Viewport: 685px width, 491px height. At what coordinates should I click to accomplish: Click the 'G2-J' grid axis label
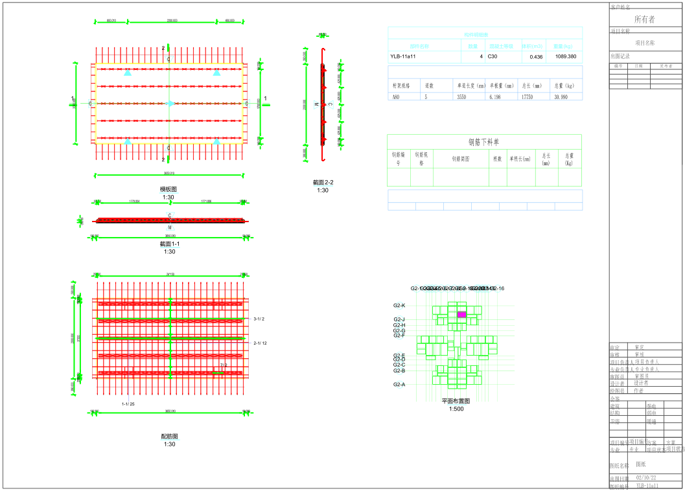[399, 319]
